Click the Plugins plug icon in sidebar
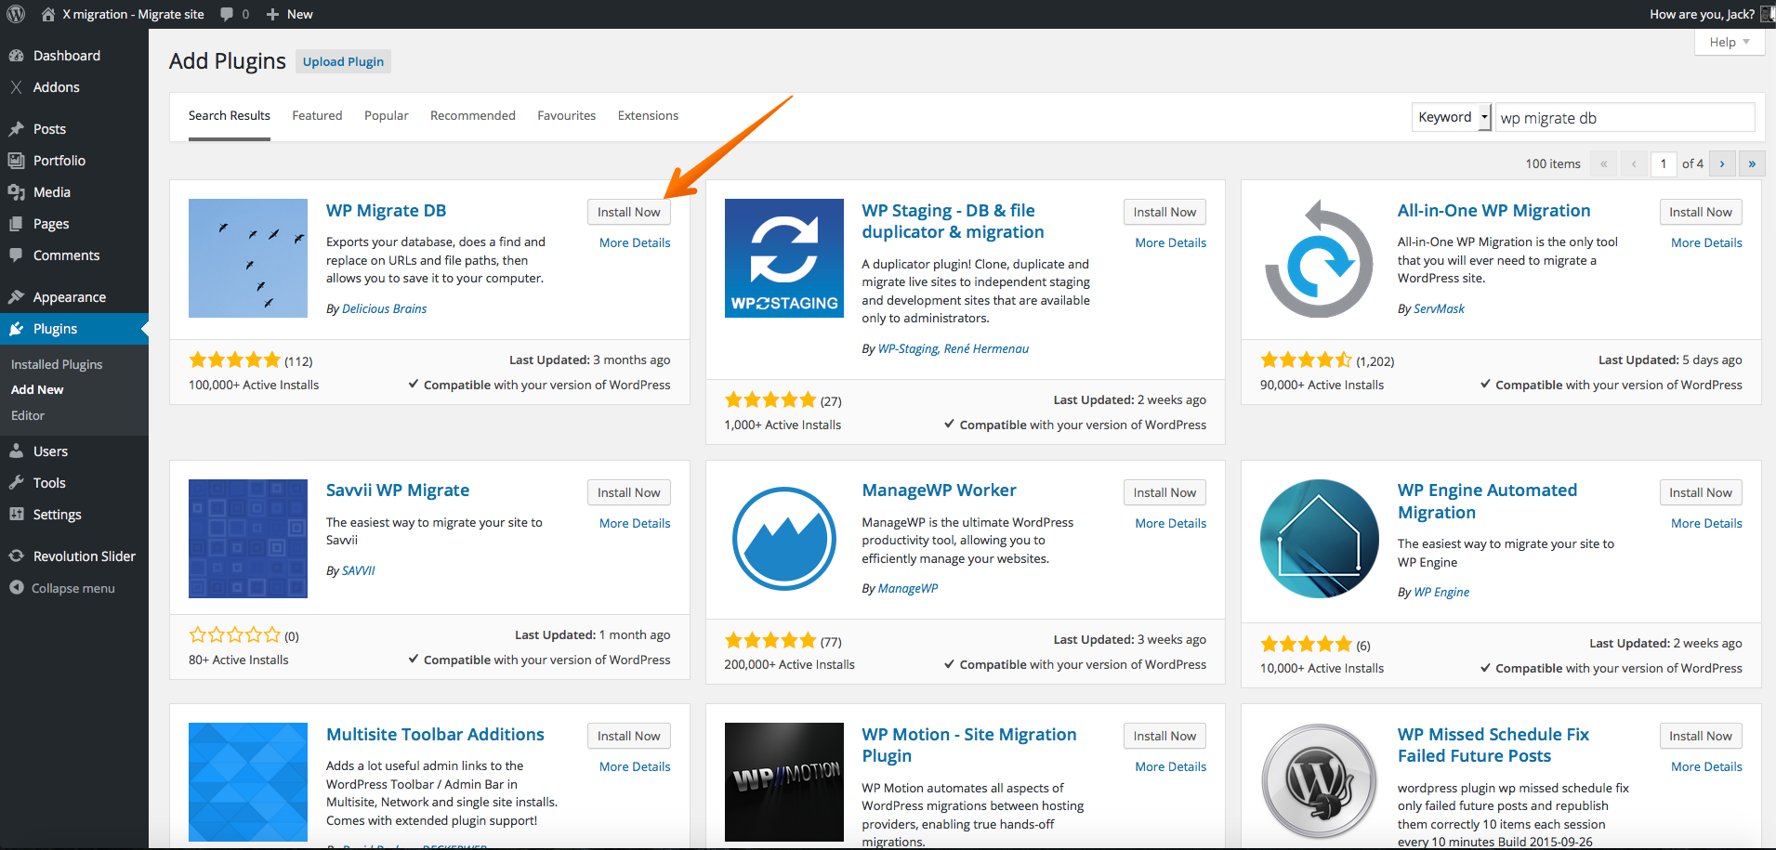1776x850 pixels. point(16,329)
